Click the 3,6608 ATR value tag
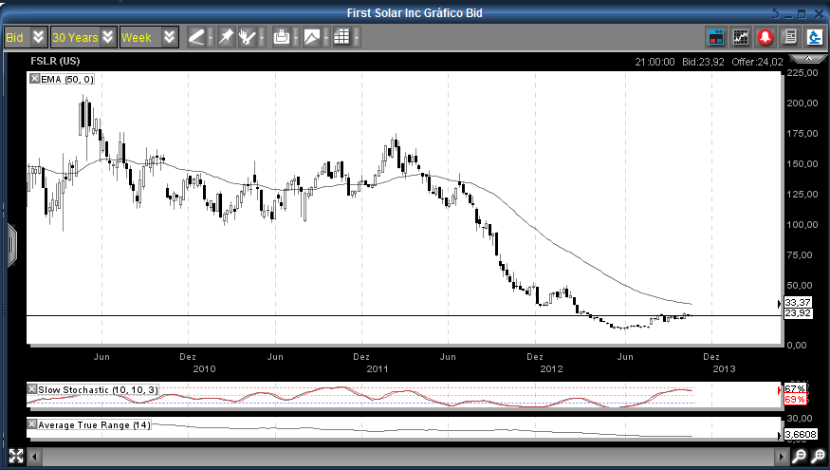The image size is (830, 470). click(801, 435)
